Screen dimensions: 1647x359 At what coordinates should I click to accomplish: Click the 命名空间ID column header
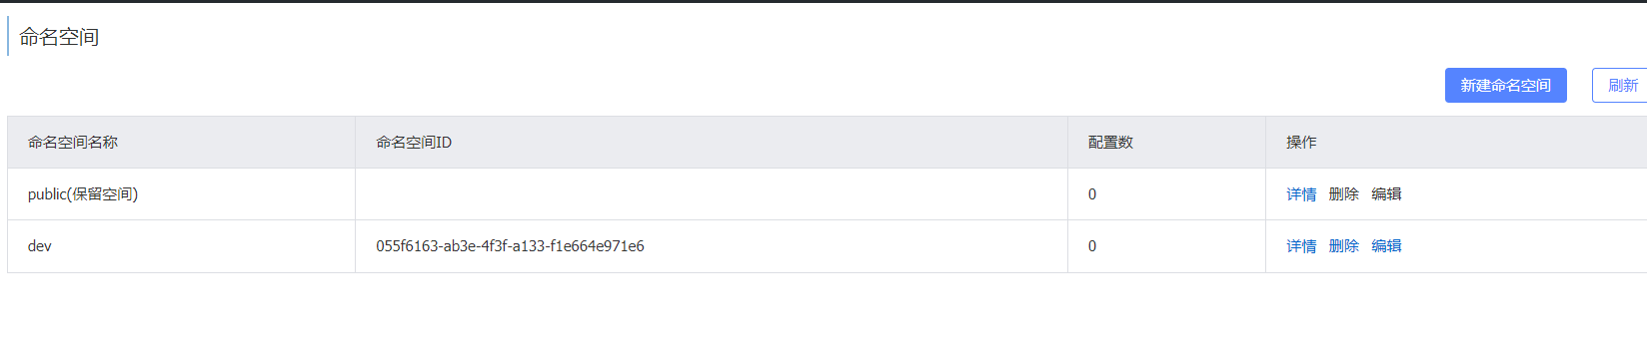[414, 143]
